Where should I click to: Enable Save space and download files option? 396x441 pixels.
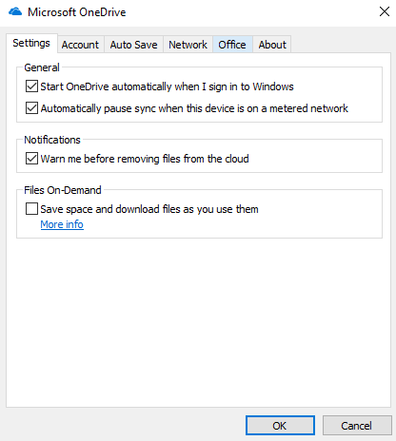tap(31, 209)
